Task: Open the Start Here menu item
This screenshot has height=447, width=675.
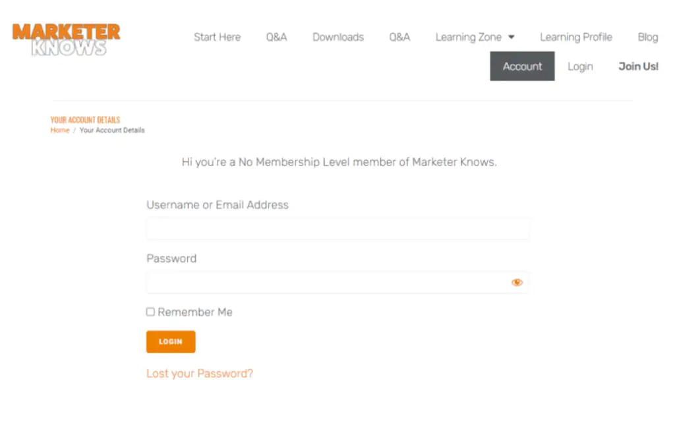Action: coord(217,37)
